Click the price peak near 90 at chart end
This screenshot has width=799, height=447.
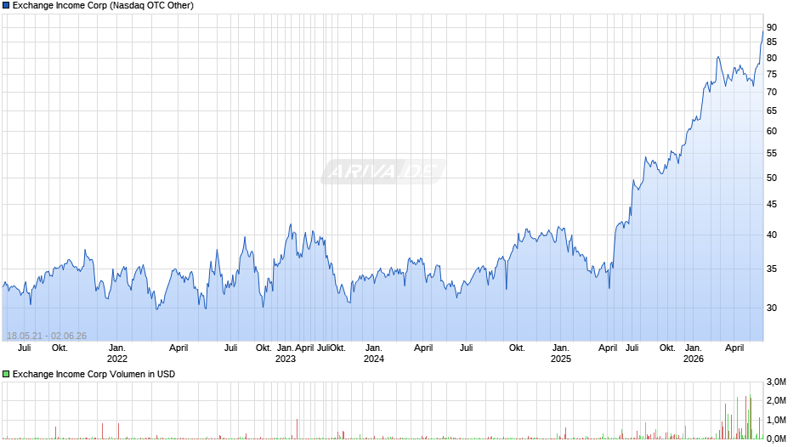pos(762,31)
